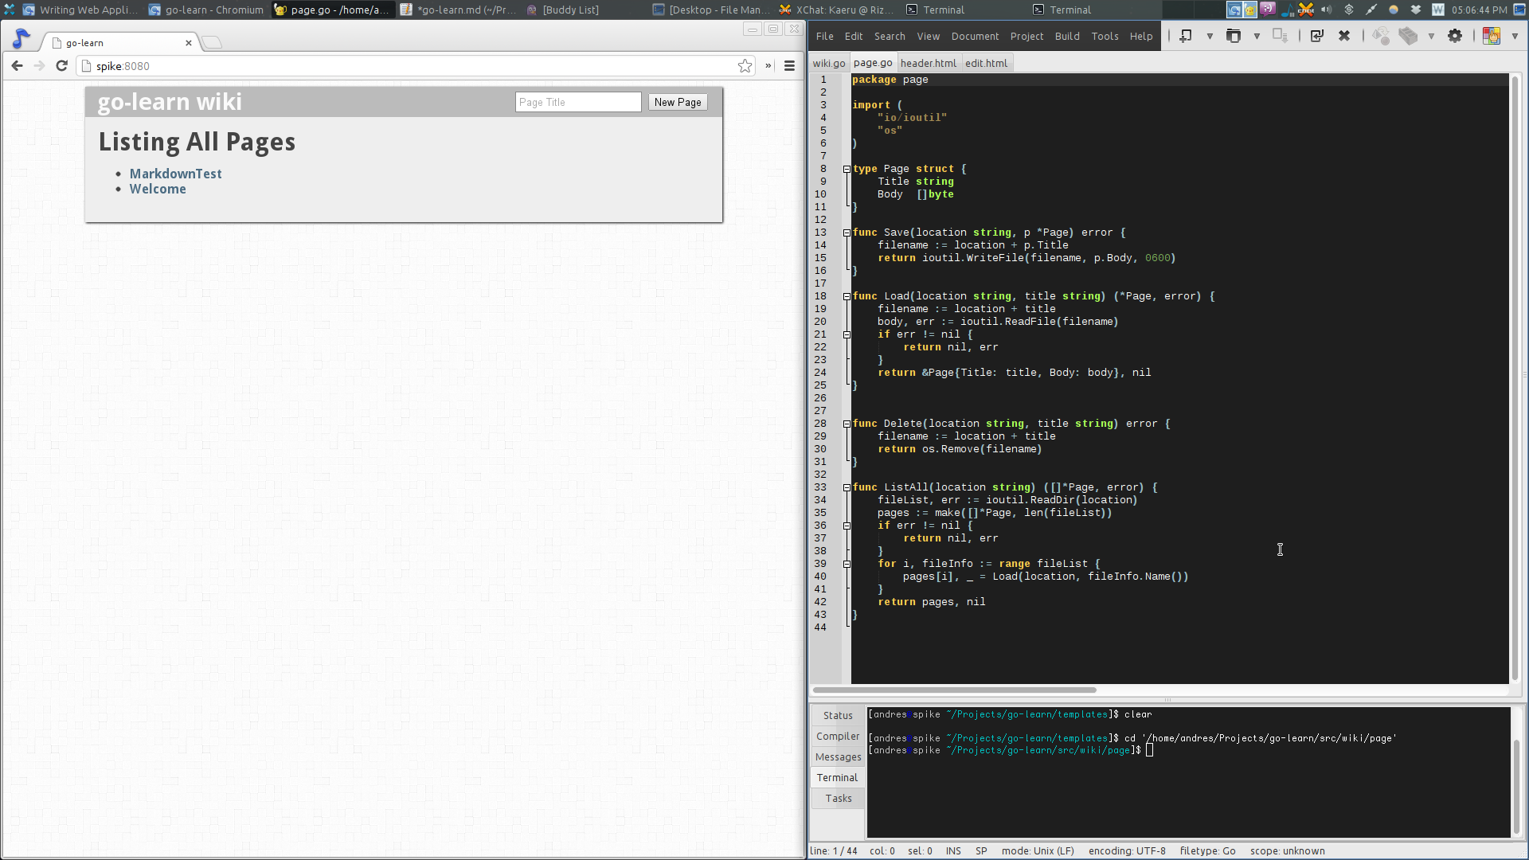The width and height of the screenshot is (1529, 860).
Task: Open the Tools menu
Action: (x=1105, y=36)
